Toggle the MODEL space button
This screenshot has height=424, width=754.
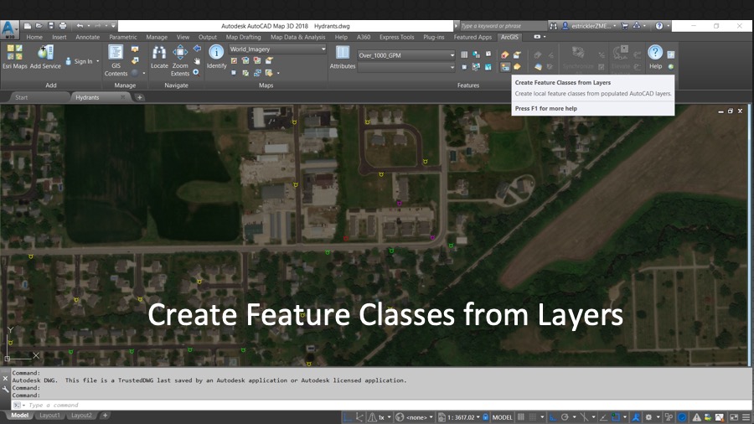[x=503, y=417]
